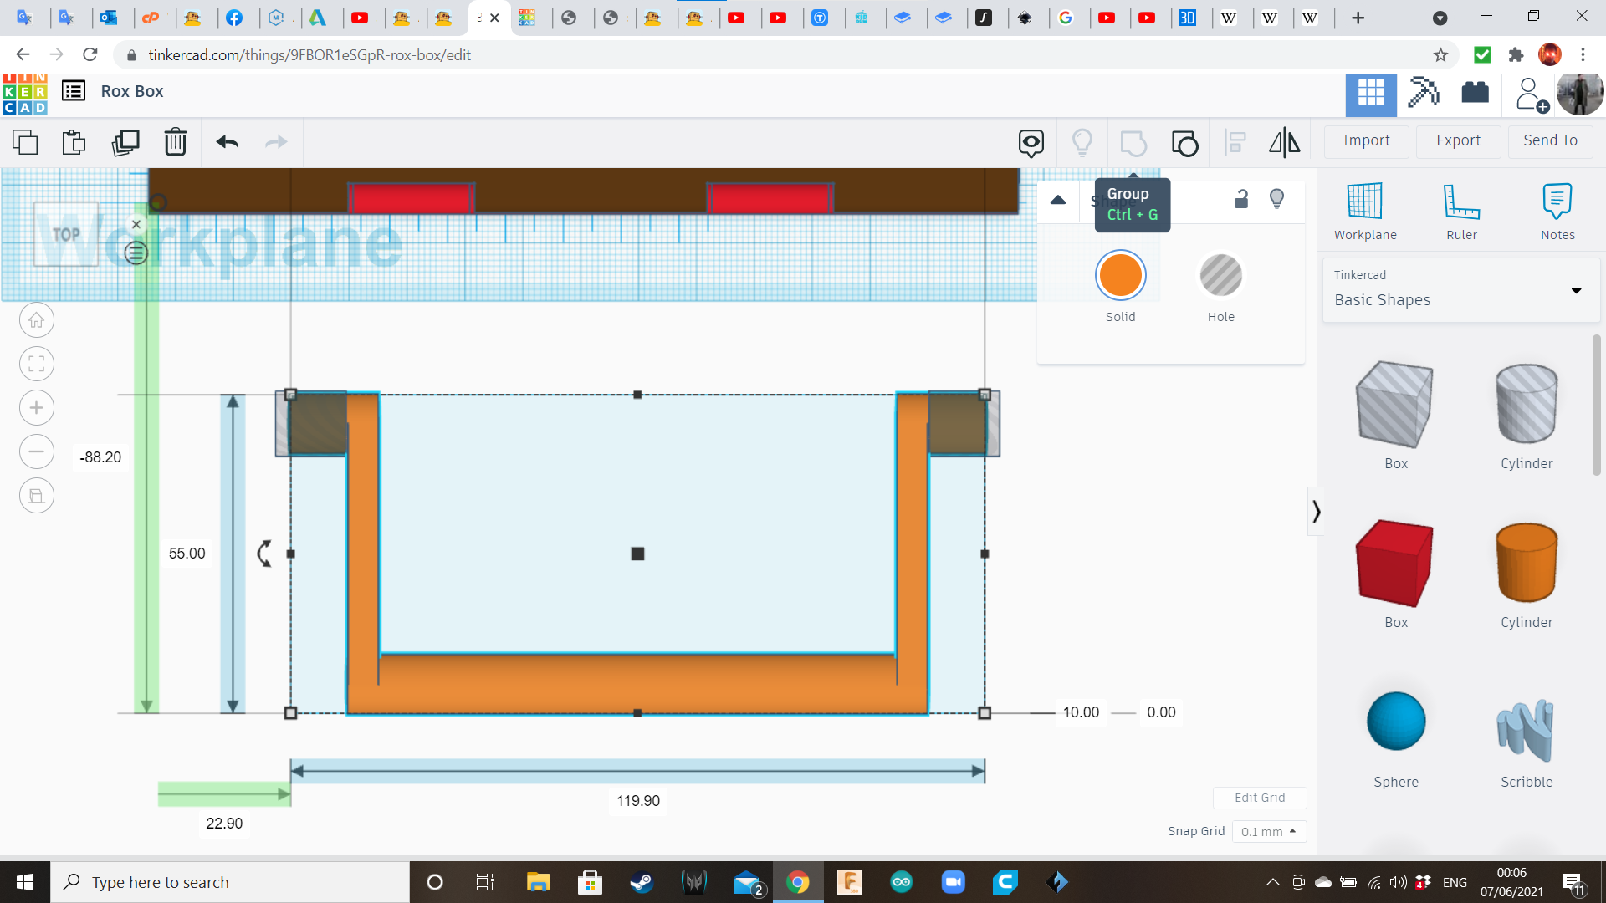Toggle shape visibility lightbulb in panel
The image size is (1606, 903).
(x=1276, y=199)
